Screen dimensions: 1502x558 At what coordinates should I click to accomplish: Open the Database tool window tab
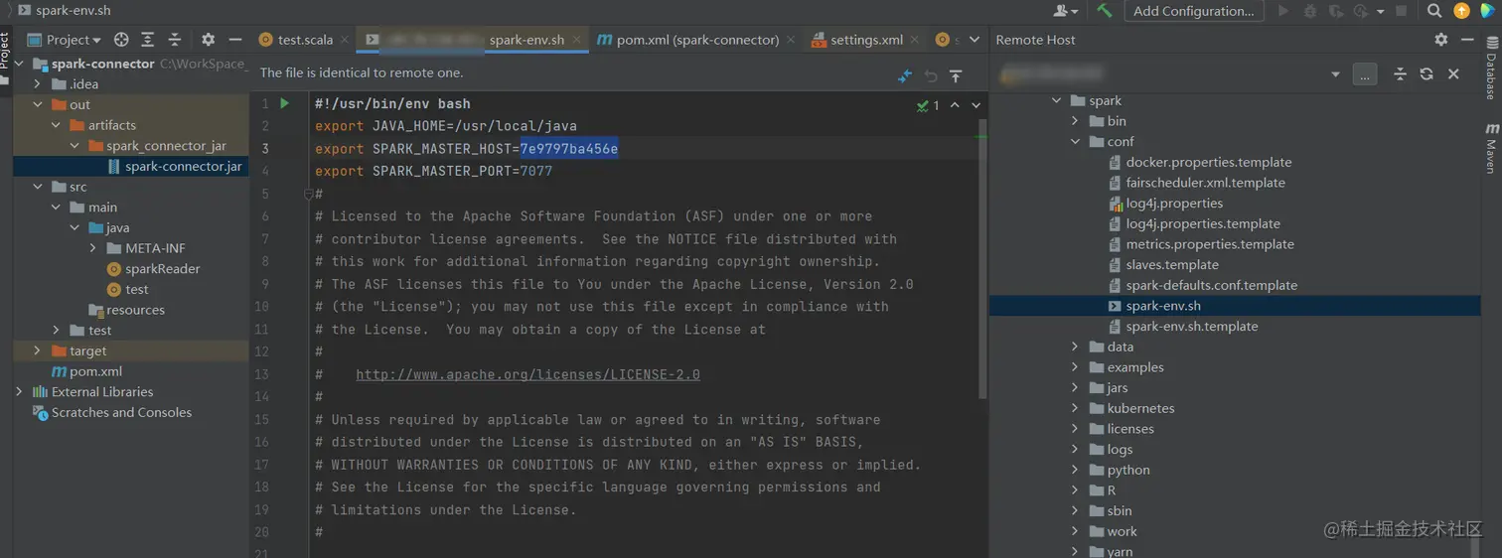[1492, 70]
